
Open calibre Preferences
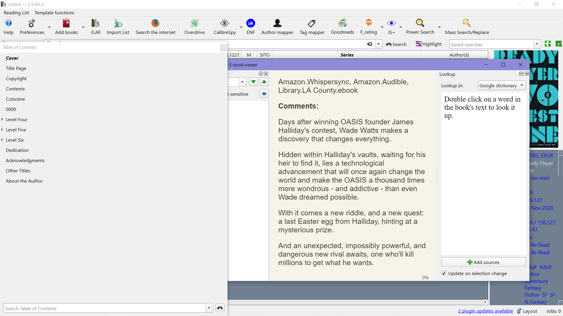click(32, 26)
